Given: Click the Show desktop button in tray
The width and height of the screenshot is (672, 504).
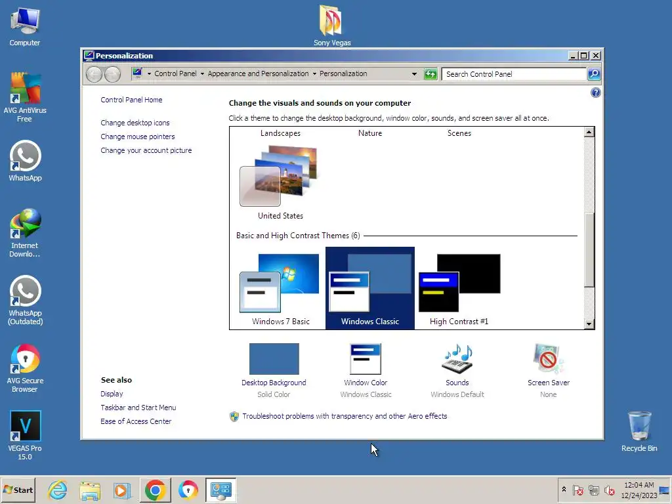Looking at the screenshot, I should click(665, 490).
